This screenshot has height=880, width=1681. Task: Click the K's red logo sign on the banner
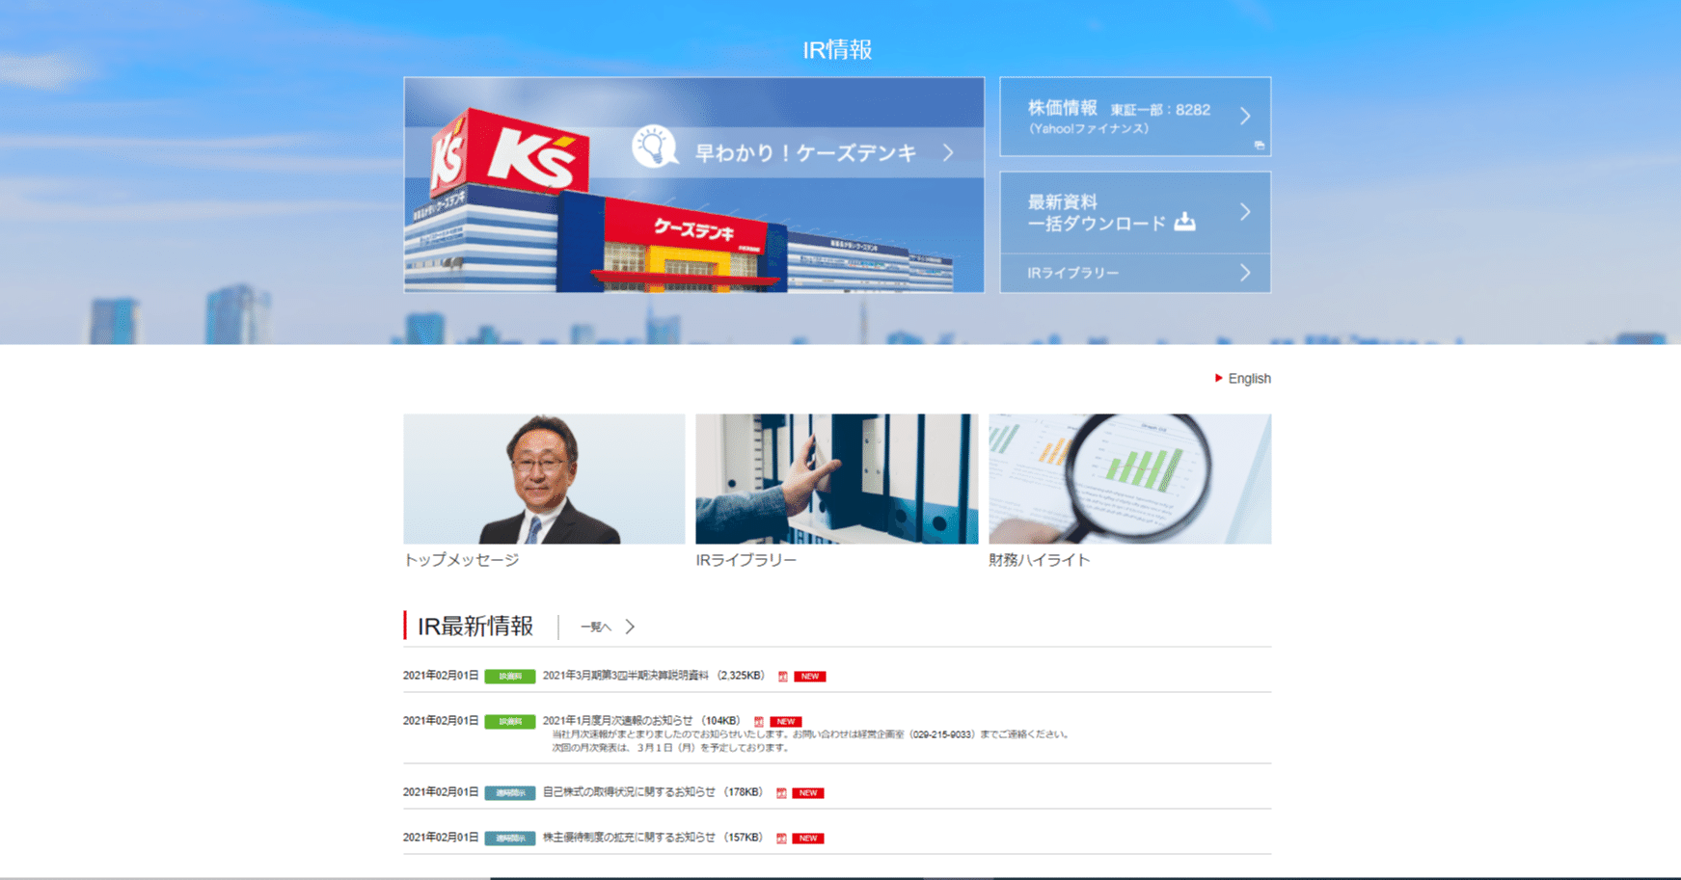point(537,157)
